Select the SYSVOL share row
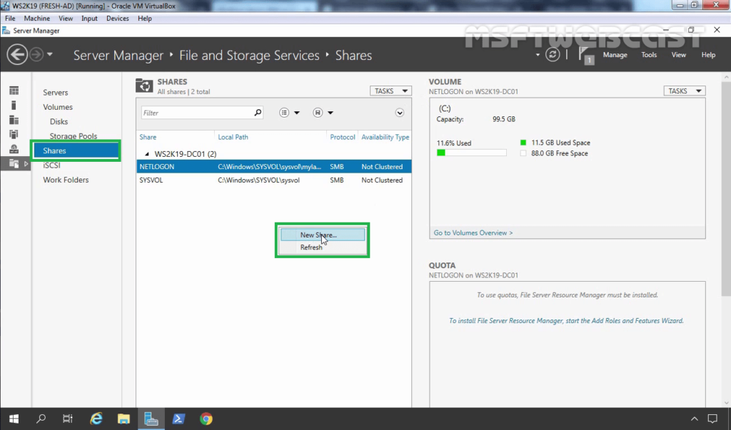Image resolution: width=731 pixels, height=430 pixels. pos(274,180)
